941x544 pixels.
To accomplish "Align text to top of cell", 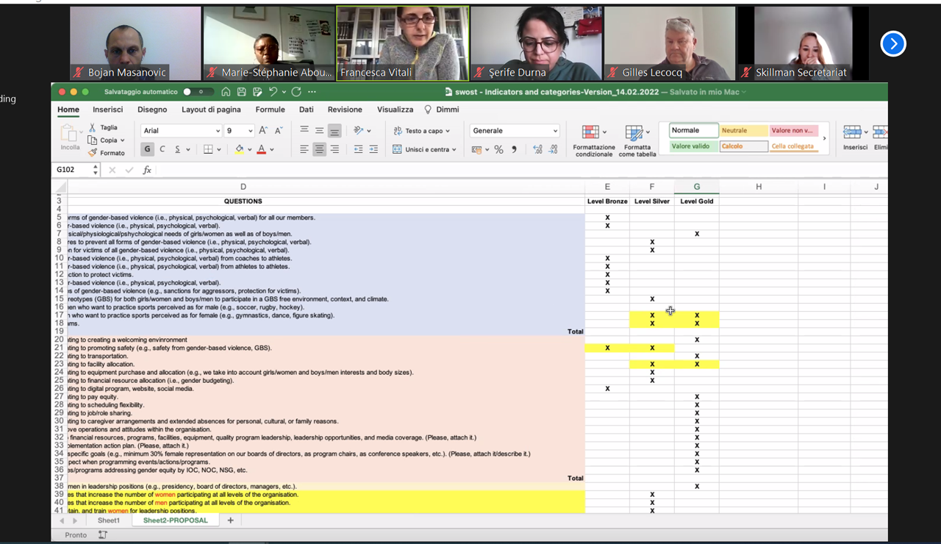I will pos(304,130).
